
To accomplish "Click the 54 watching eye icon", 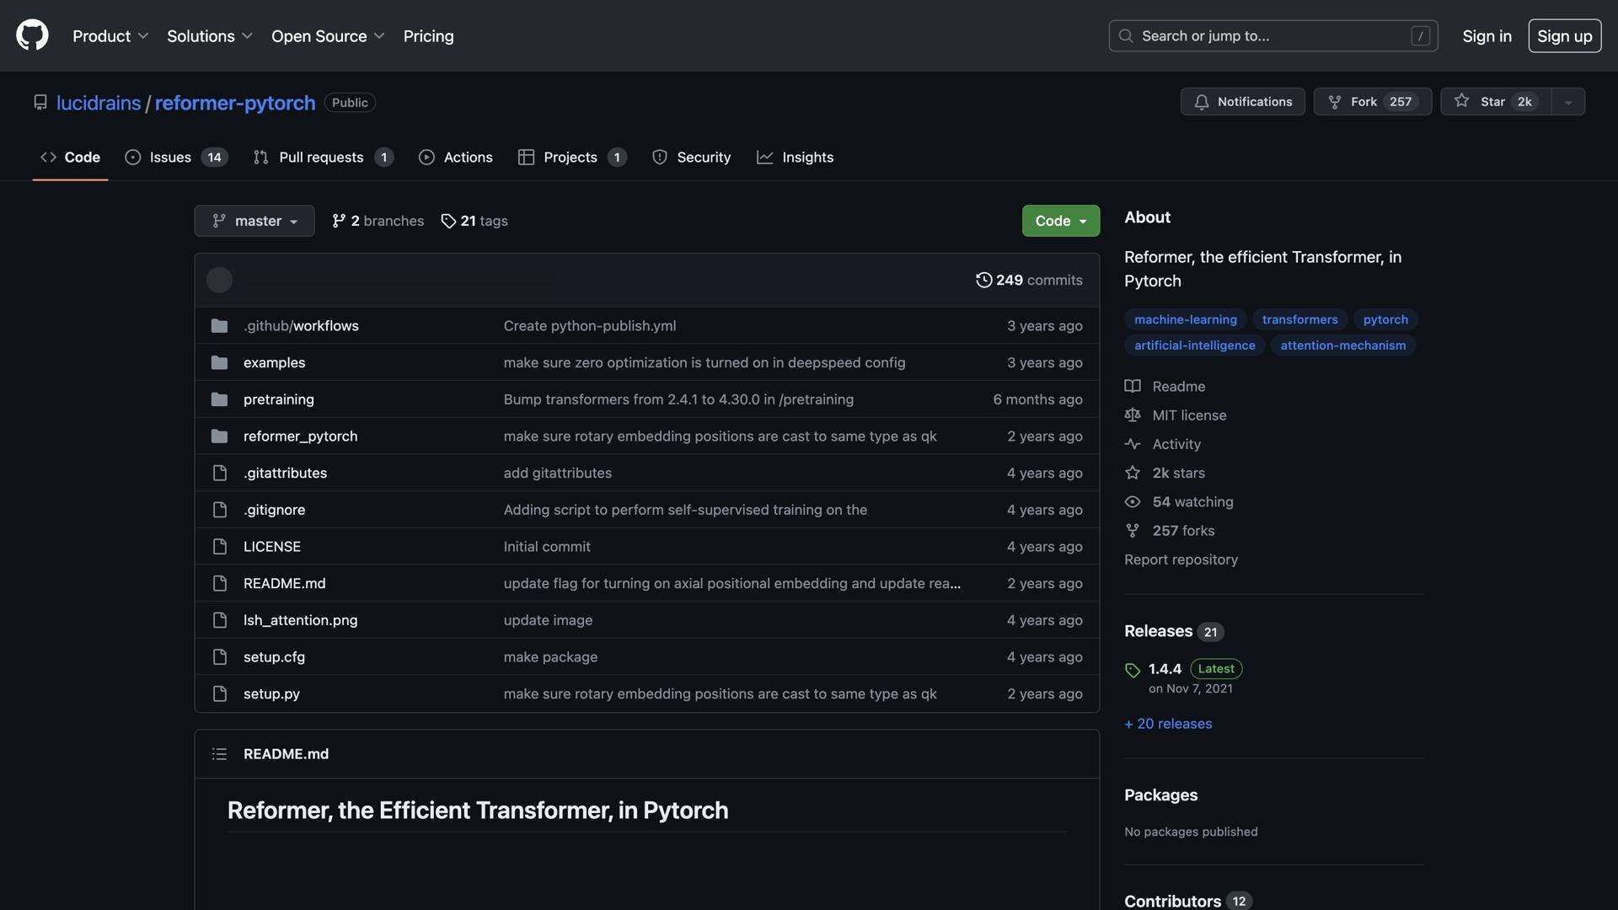I will pos(1133,502).
